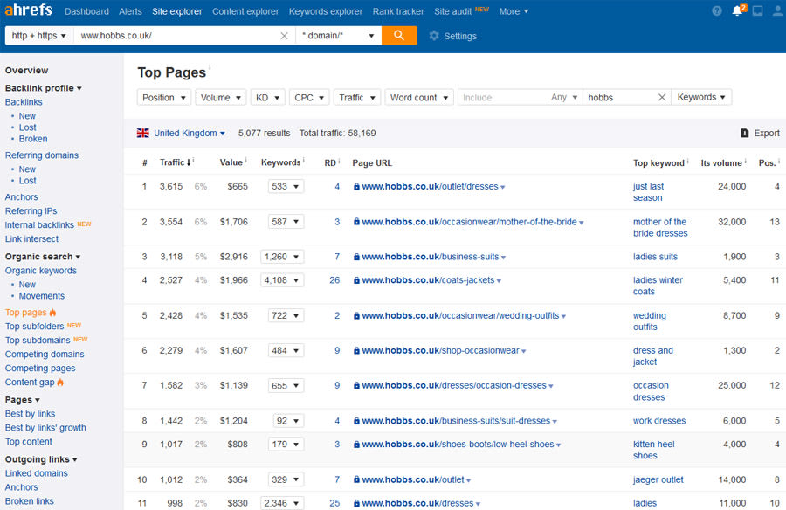Click RD value 26 for coats-jackets
The height and width of the screenshot is (510, 786).
pyautogui.click(x=334, y=280)
